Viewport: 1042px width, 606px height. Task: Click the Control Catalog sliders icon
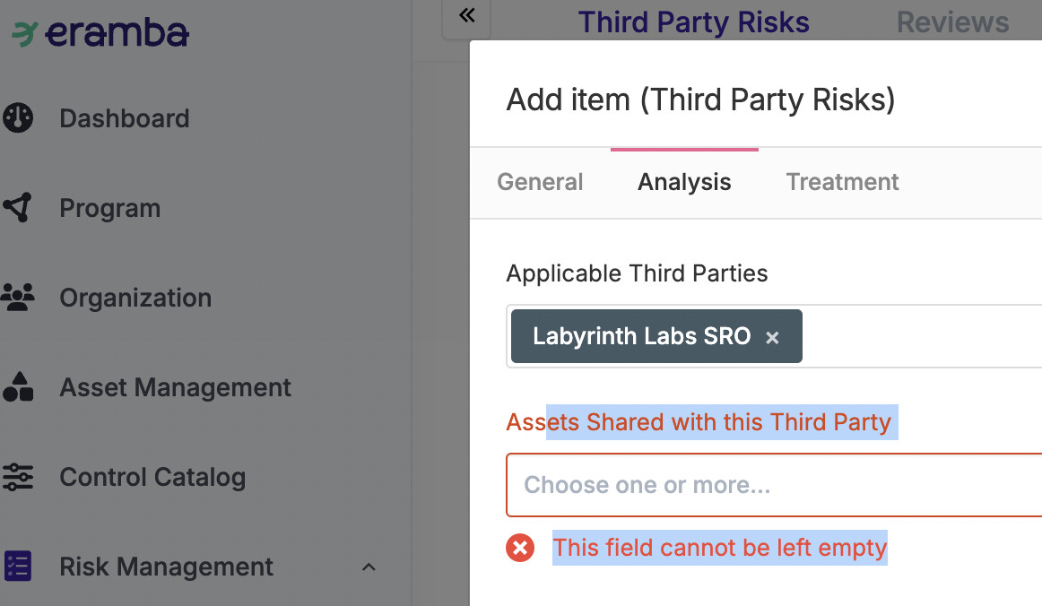[18, 477]
